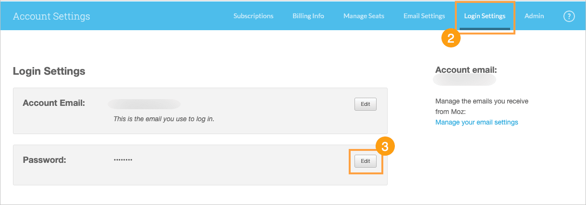This screenshot has height=205, width=586.
Task: Click the Login Settings page heading
Action: pyautogui.click(x=49, y=71)
